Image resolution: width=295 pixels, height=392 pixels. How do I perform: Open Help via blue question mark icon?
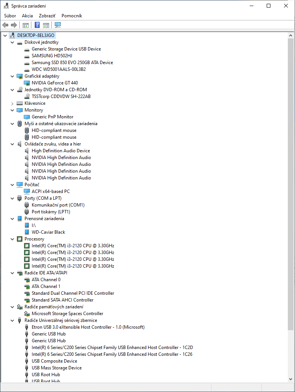(x=37, y=25)
